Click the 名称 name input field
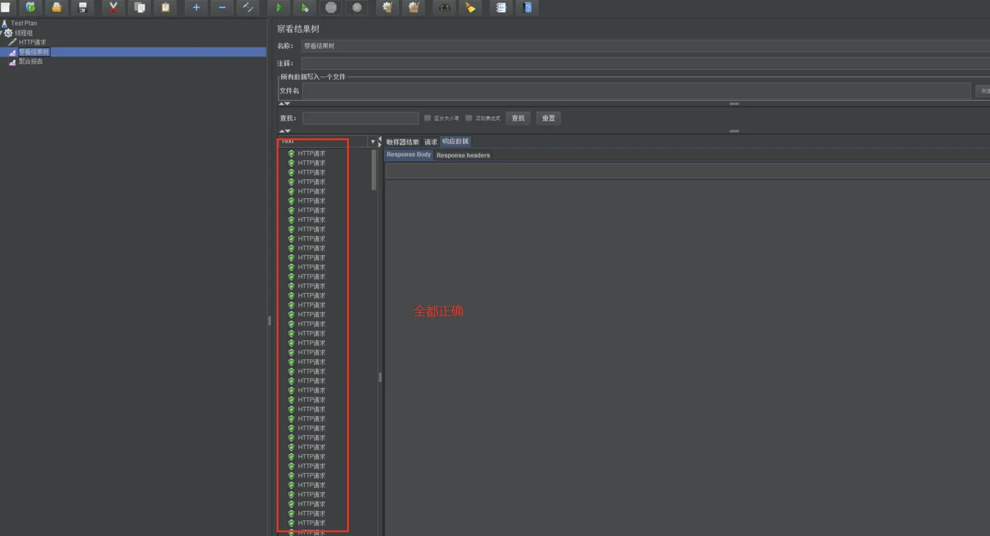Image resolution: width=990 pixels, height=536 pixels. tap(645, 46)
